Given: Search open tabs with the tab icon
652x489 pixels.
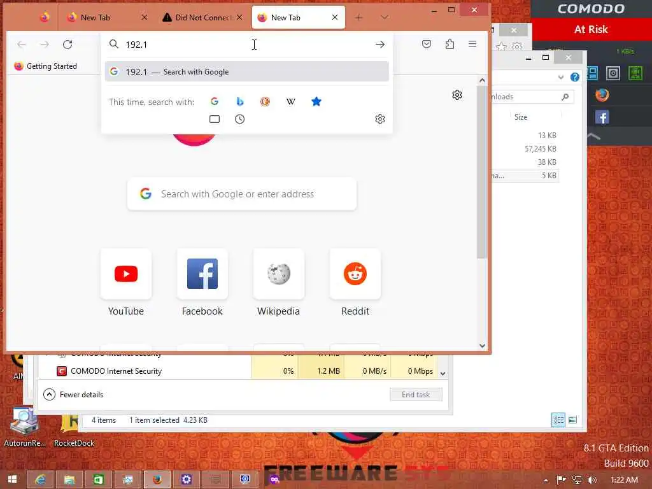Looking at the screenshot, I should [x=215, y=119].
